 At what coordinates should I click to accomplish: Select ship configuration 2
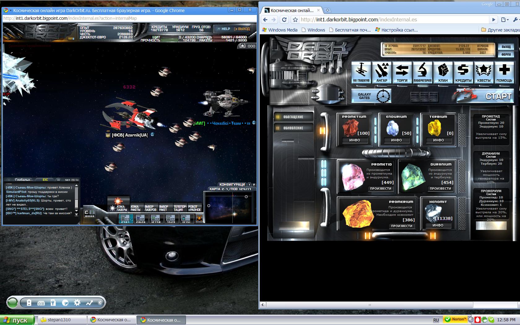(x=254, y=184)
